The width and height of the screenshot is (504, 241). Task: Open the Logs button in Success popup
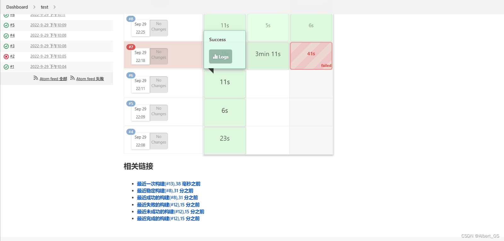tap(220, 57)
